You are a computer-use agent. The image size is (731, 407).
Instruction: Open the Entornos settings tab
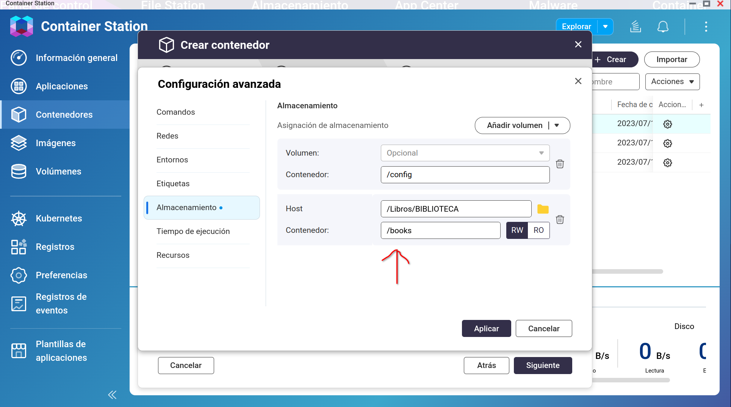(x=172, y=160)
